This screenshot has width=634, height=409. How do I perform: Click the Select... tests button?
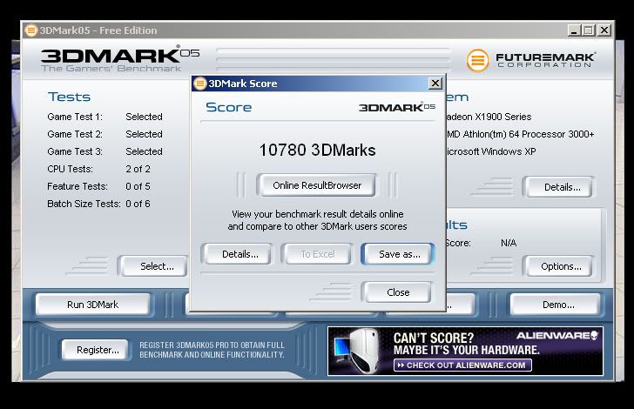pyautogui.click(x=156, y=266)
